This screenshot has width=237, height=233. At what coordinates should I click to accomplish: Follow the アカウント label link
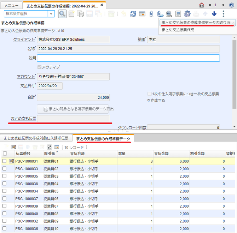coord(26,77)
